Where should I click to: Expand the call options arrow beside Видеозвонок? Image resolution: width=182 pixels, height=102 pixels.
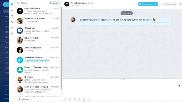160,4
